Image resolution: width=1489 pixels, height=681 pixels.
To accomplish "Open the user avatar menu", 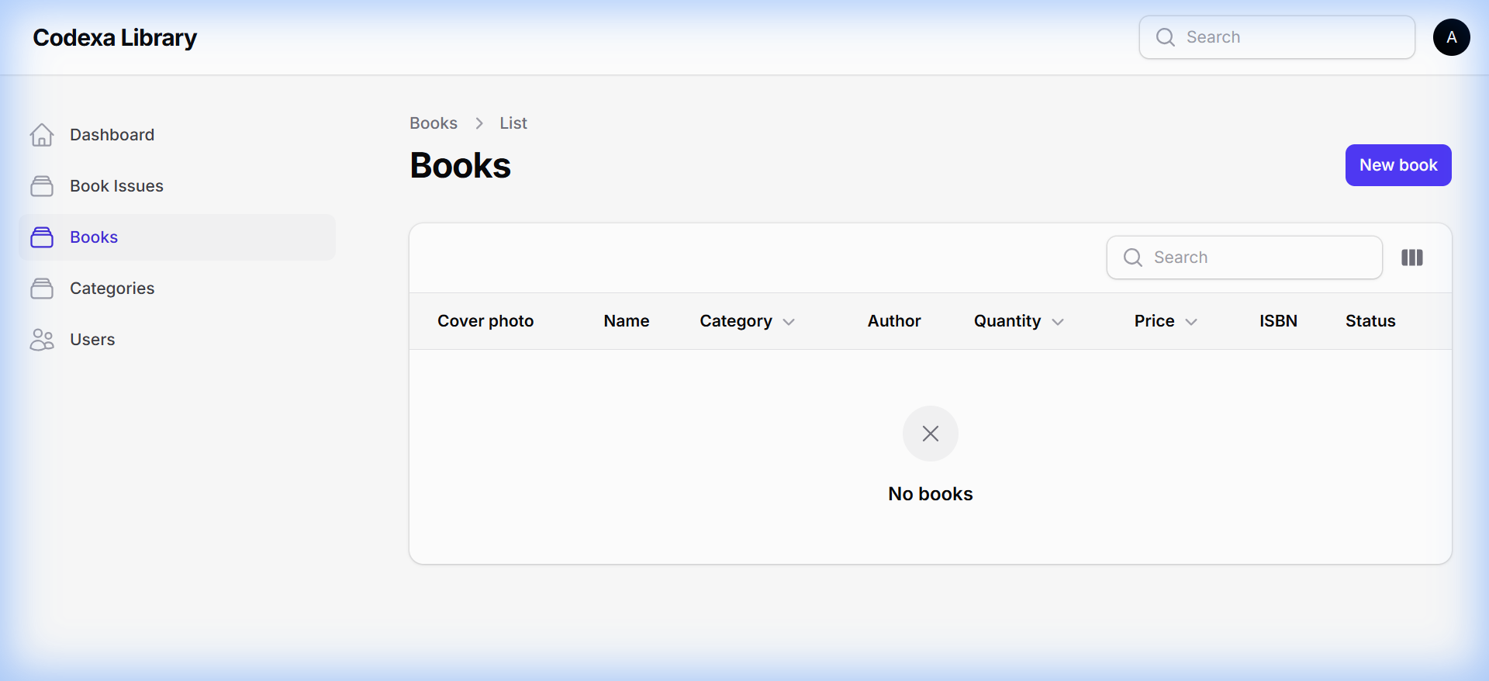I will (x=1451, y=37).
